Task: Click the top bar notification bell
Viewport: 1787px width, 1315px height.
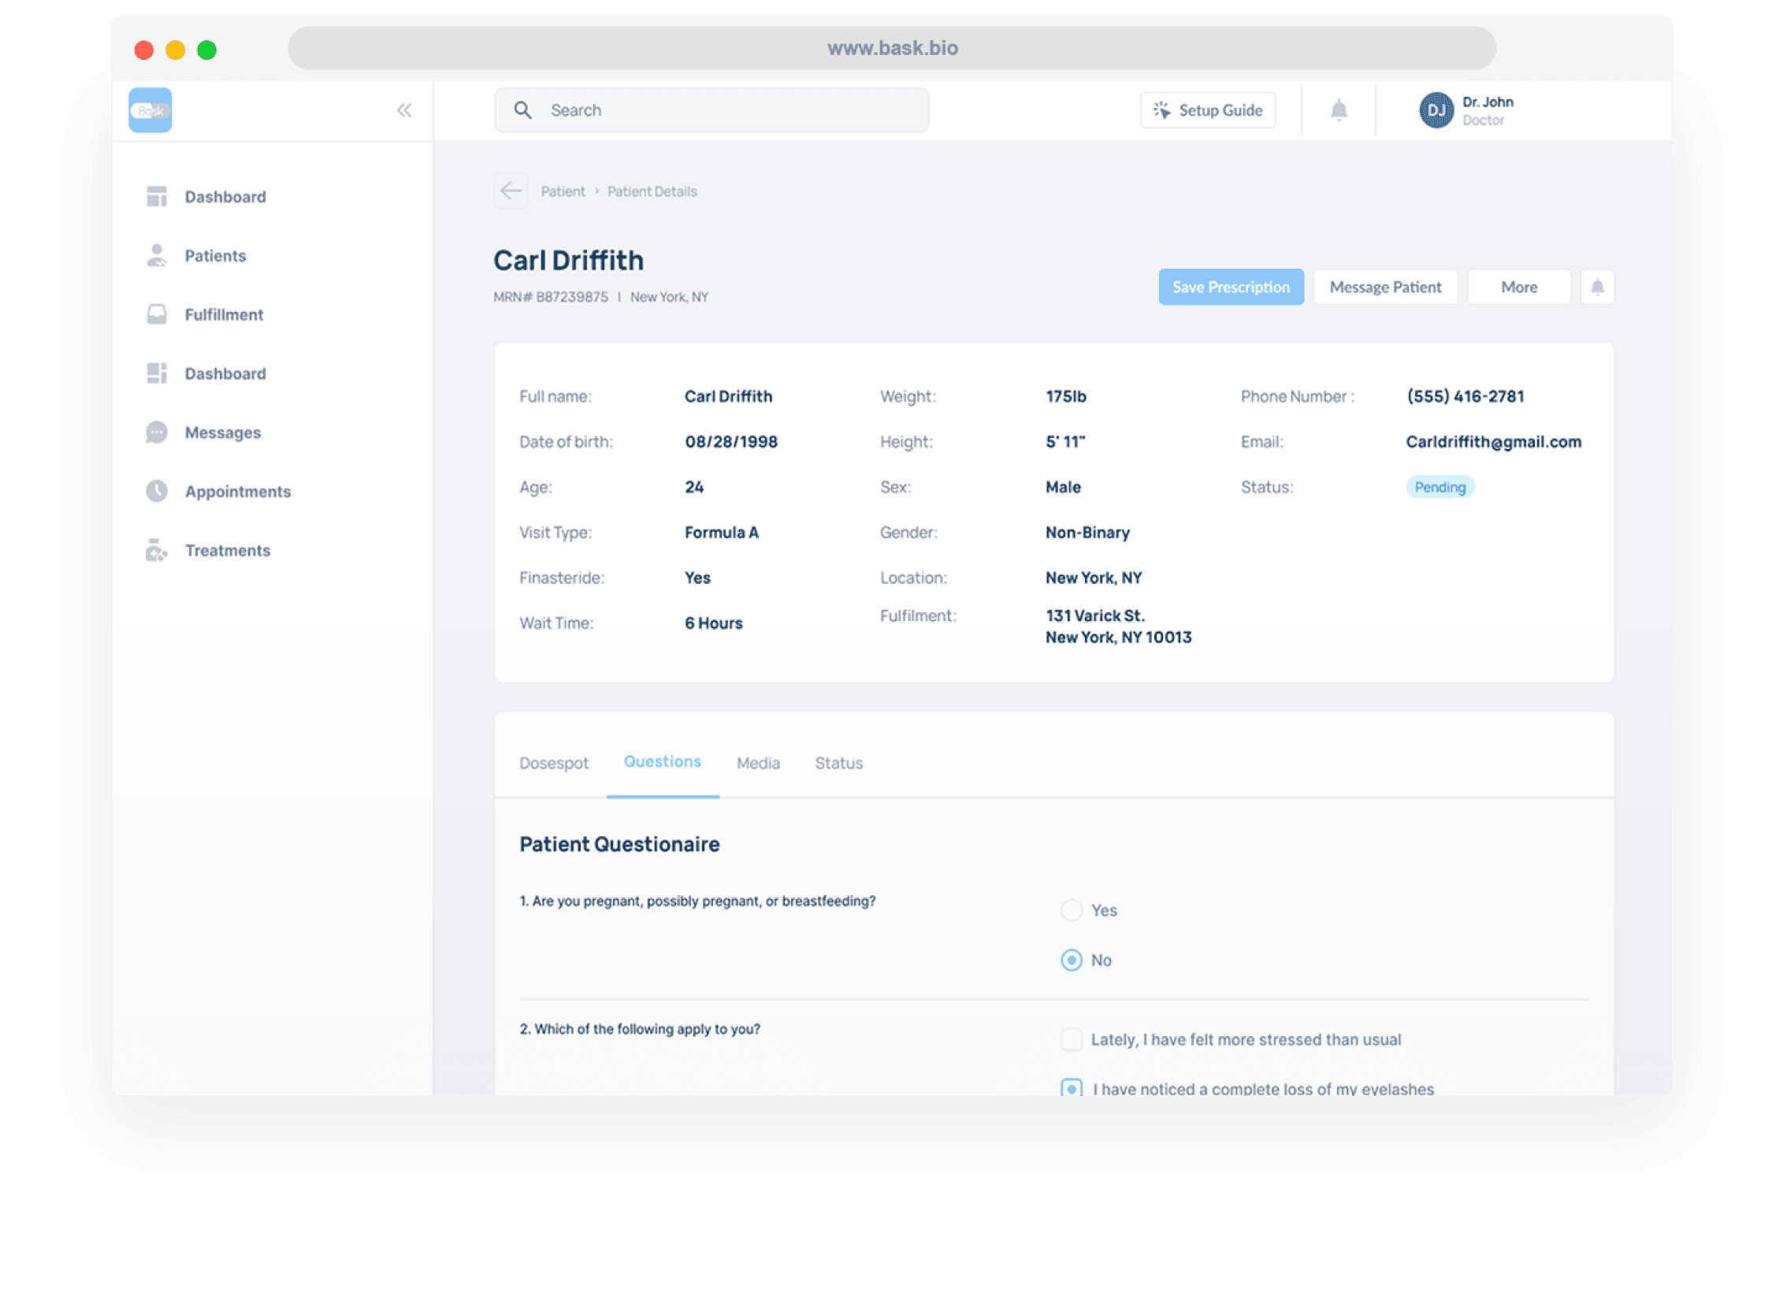Action: (x=1339, y=110)
